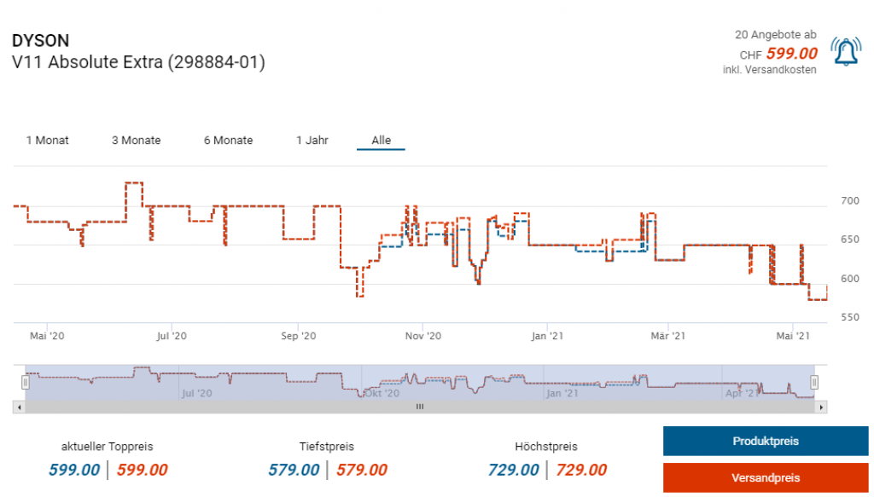Open the 20 Angebote ab offers text
Image resolution: width=874 pixels, height=497 pixels.
pyautogui.click(x=775, y=35)
